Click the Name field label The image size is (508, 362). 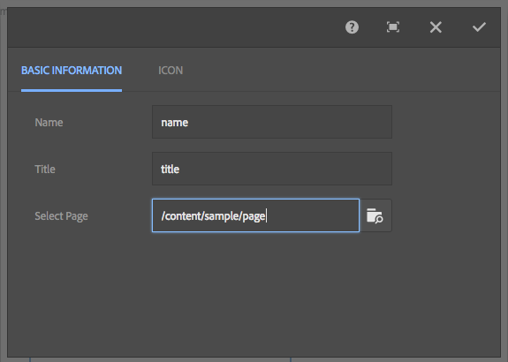[x=49, y=123]
